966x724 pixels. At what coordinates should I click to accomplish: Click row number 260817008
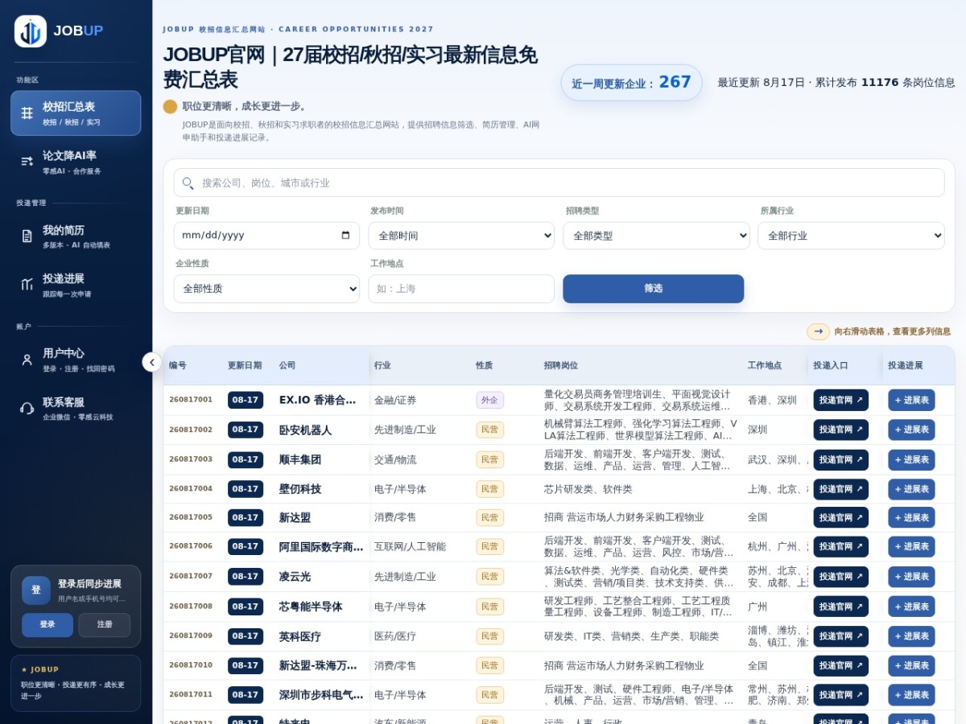[x=191, y=606]
